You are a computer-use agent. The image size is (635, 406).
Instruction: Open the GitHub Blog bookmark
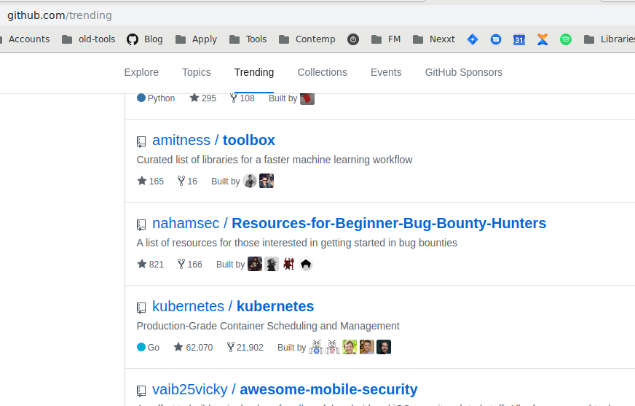(x=145, y=39)
